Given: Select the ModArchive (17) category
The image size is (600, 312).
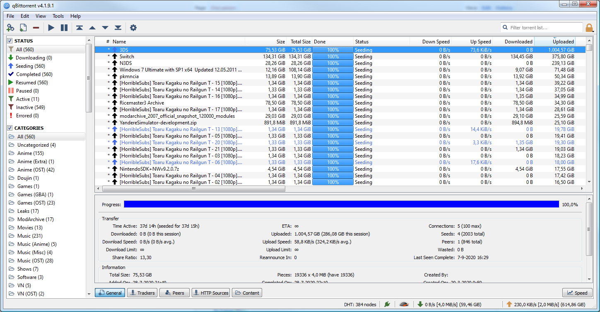Looking at the screenshot, I should [x=35, y=219].
